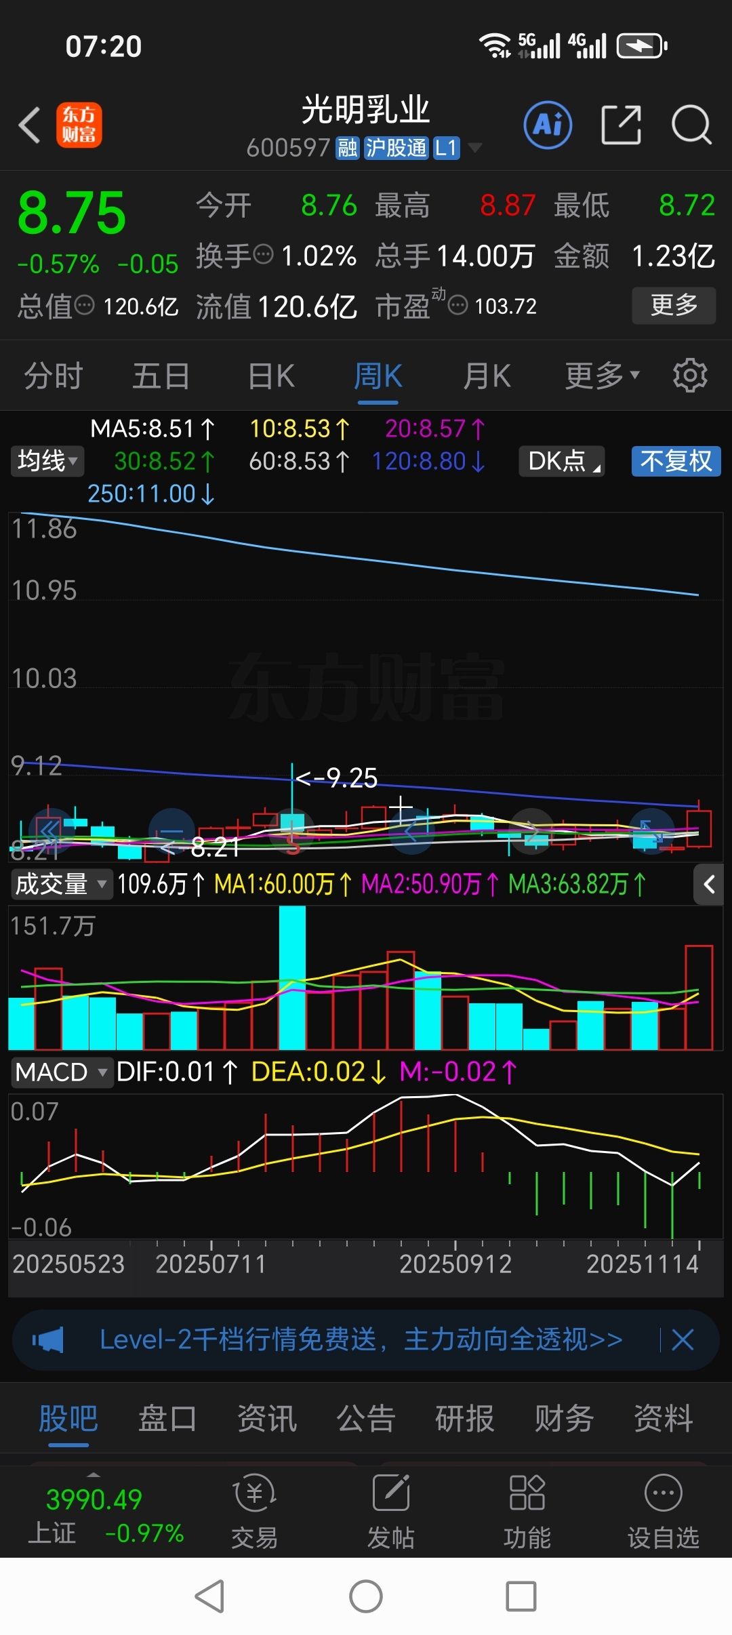
Task: Open 公告 announcements tab
Action: 366,1418
